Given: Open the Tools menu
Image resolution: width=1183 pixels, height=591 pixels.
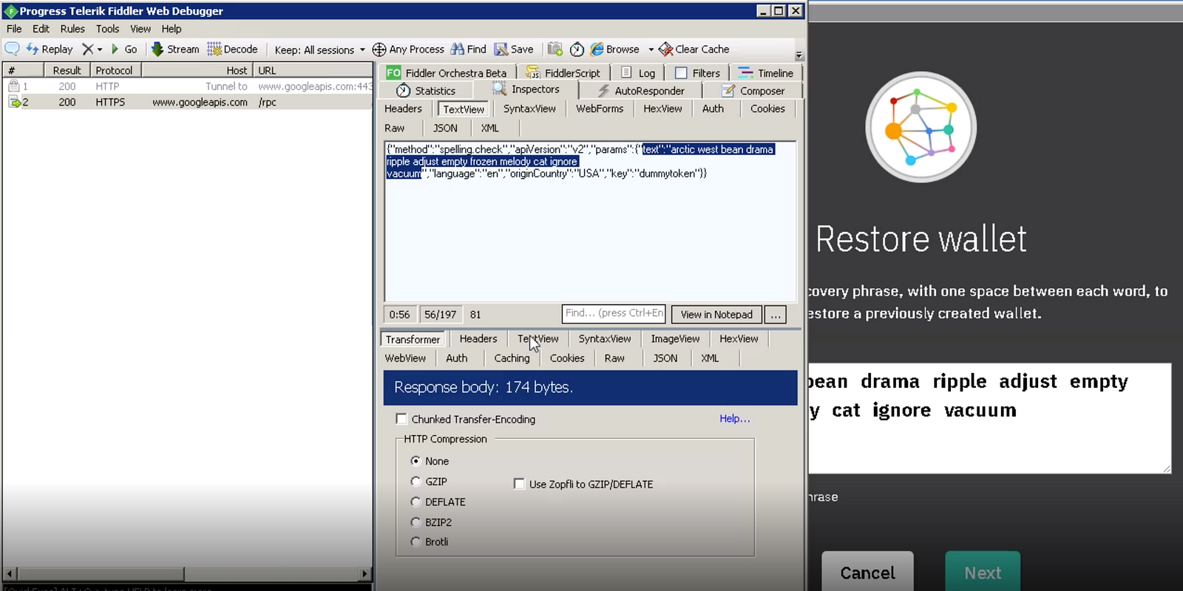Looking at the screenshot, I should 107,29.
